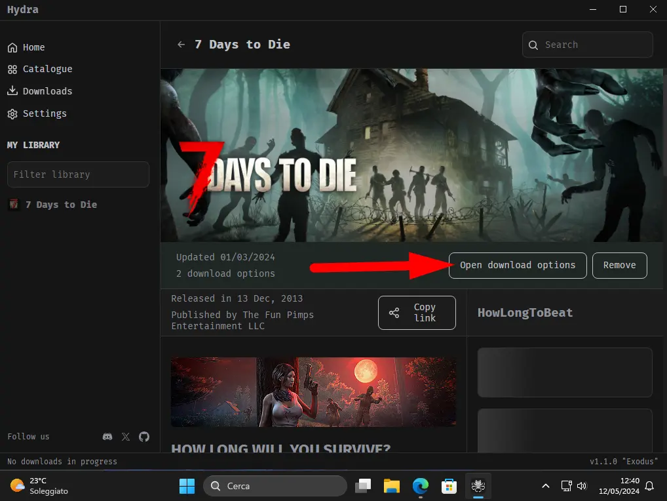Open File Explorer from the taskbar
Viewport: 667px width, 501px height.
[x=391, y=486]
